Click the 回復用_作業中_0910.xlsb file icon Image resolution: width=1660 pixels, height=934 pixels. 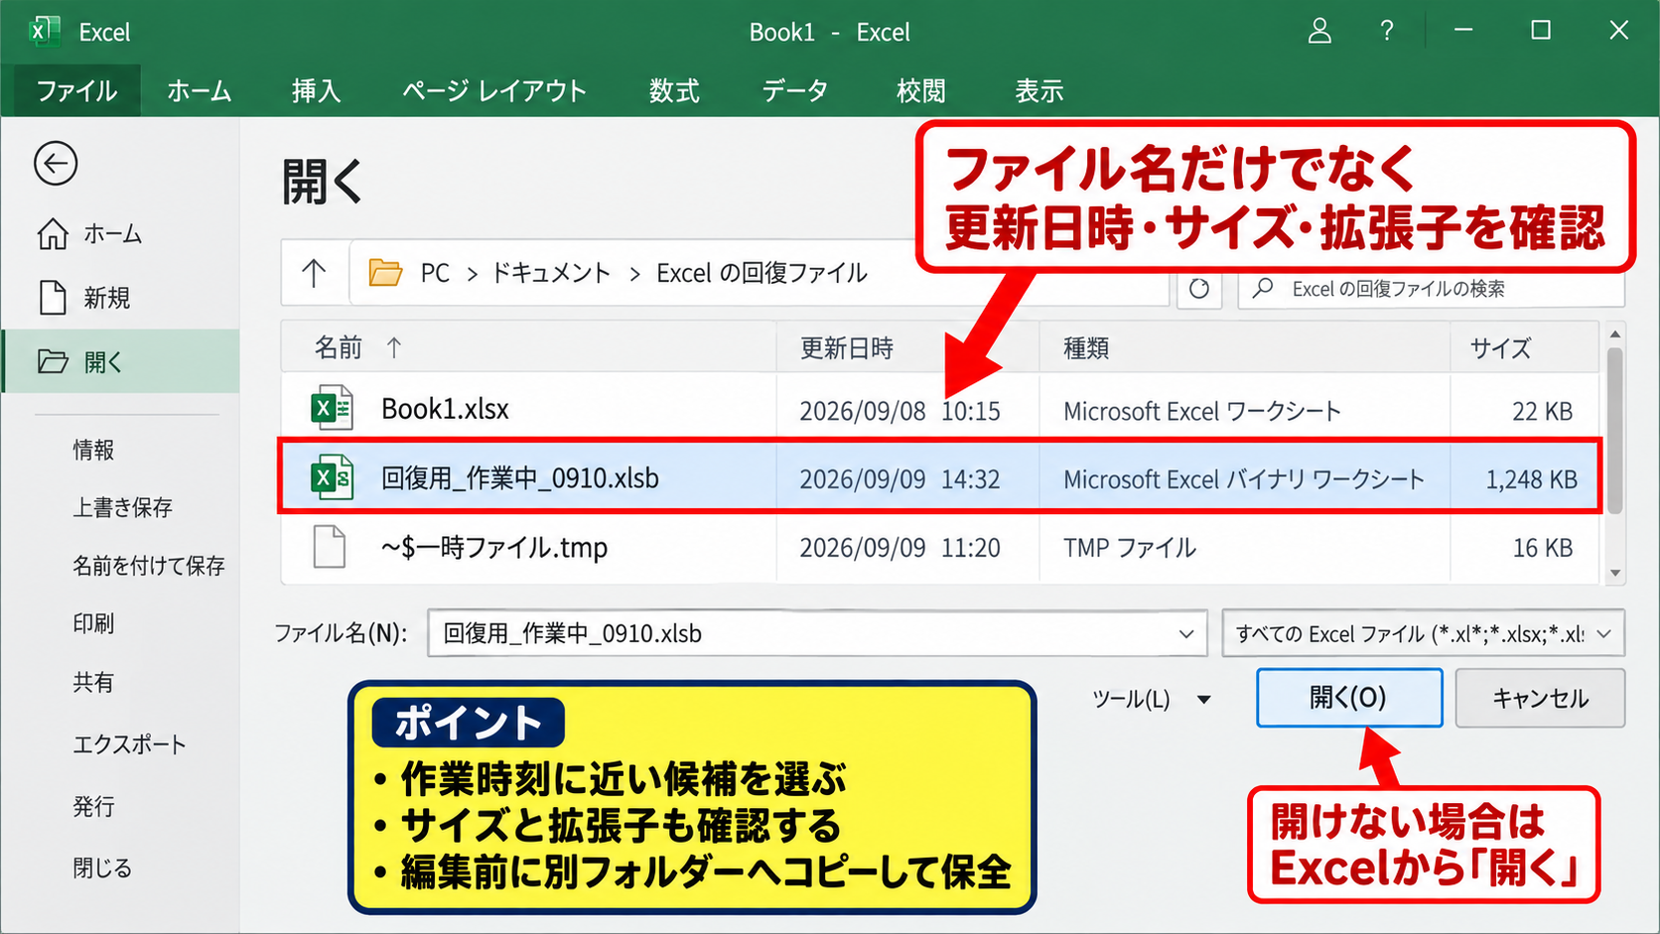tap(332, 477)
